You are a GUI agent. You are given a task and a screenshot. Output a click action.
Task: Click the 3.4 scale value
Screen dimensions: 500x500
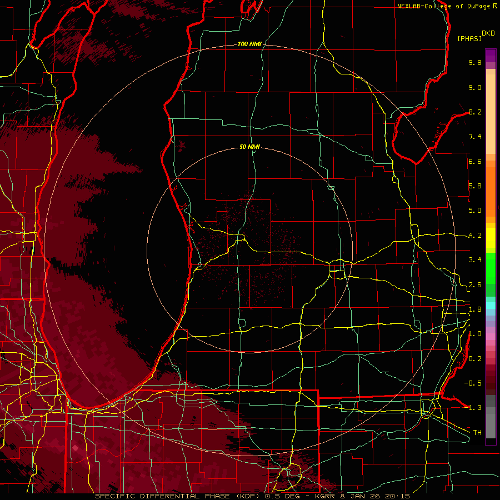475,260
